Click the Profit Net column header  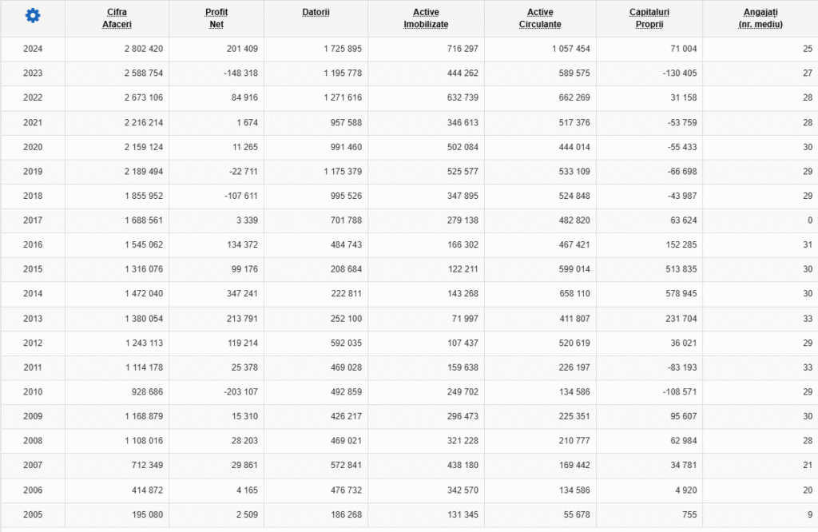coord(216,18)
